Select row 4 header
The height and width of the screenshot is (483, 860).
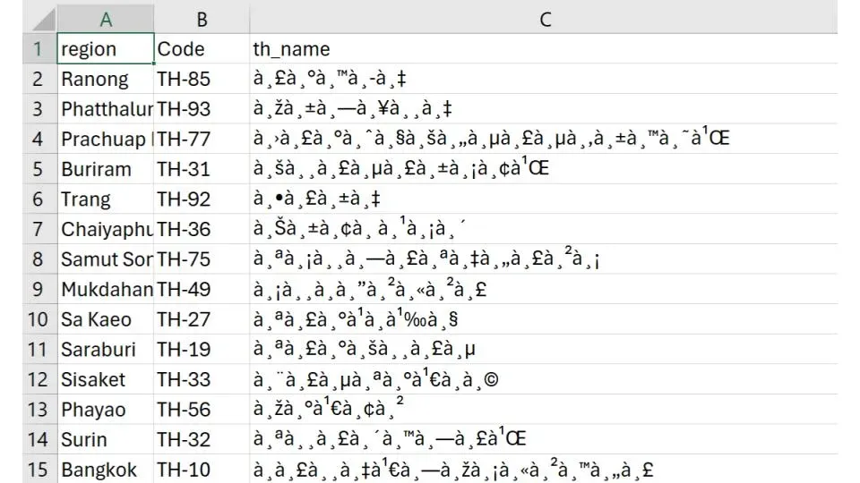tap(39, 140)
